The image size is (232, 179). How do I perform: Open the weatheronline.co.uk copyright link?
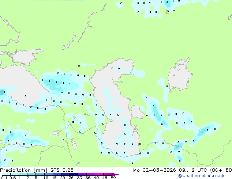(x=201, y=176)
